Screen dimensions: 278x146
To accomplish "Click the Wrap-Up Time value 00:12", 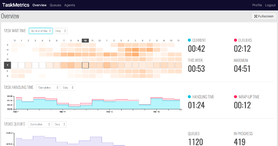I will 242,105.
